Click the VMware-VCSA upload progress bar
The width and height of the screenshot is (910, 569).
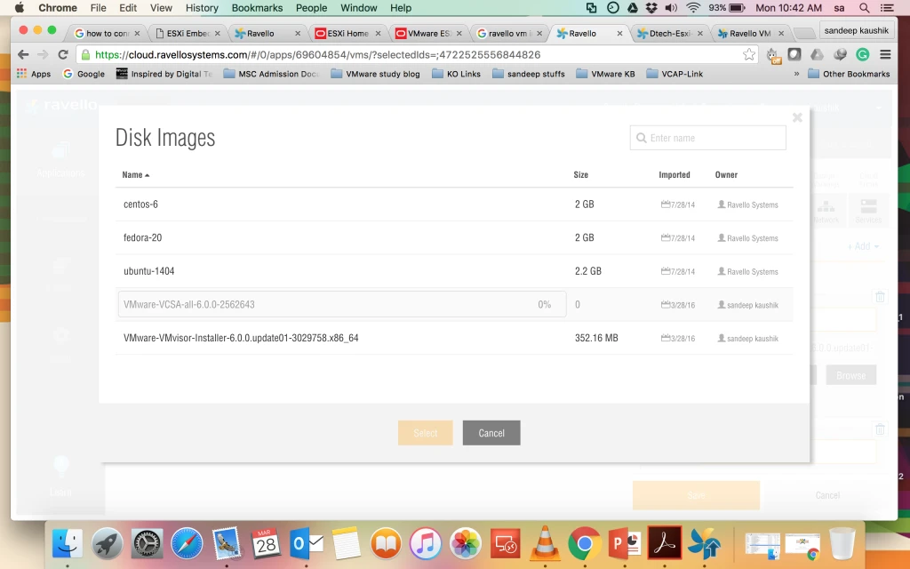tap(342, 304)
